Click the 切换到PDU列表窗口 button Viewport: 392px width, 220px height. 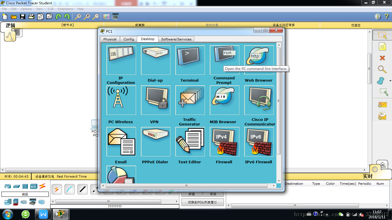coord(203,202)
